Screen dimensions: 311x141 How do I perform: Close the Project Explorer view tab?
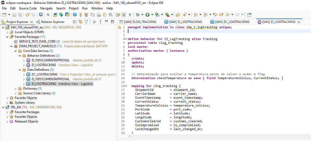[x=32, y=22]
